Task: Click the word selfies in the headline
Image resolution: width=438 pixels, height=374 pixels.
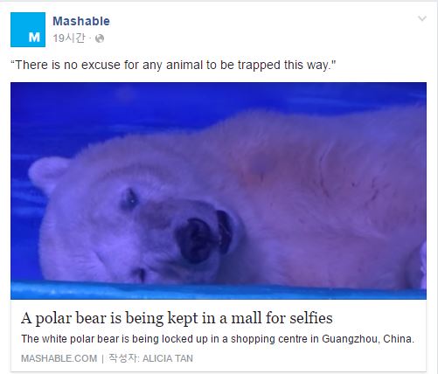Action: pos(311,318)
